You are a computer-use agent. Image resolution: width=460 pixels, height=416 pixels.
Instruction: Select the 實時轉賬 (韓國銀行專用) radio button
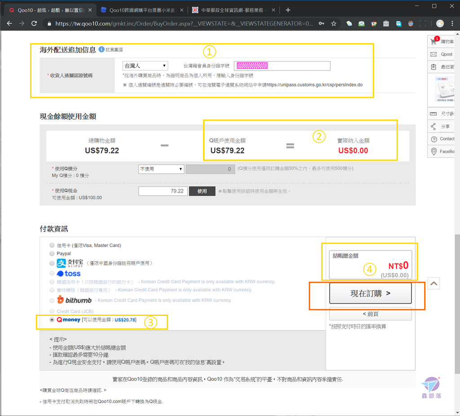(52, 290)
